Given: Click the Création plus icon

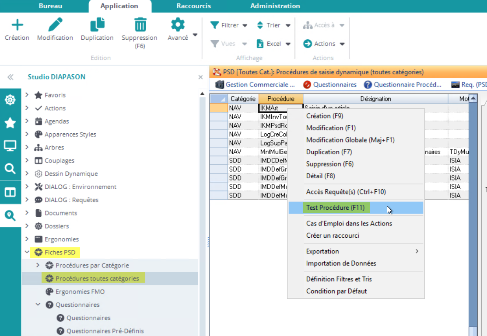Looking at the screenshot, I should (x=17, y=25).
